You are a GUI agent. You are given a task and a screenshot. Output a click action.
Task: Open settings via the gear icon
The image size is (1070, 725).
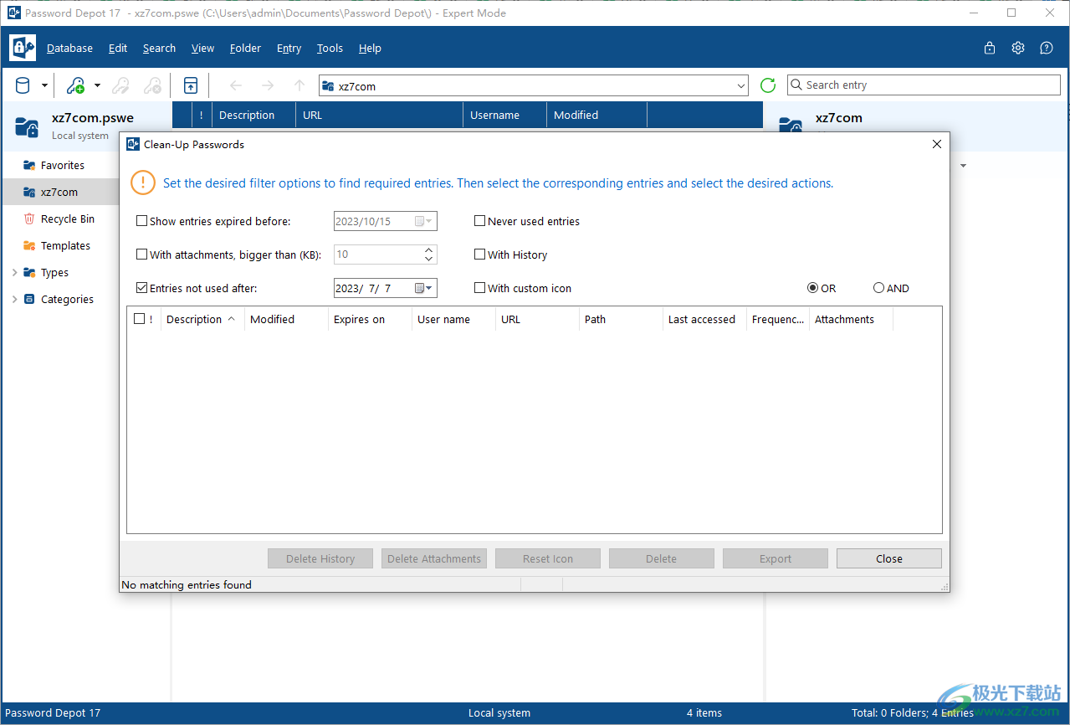point(1018,48)
